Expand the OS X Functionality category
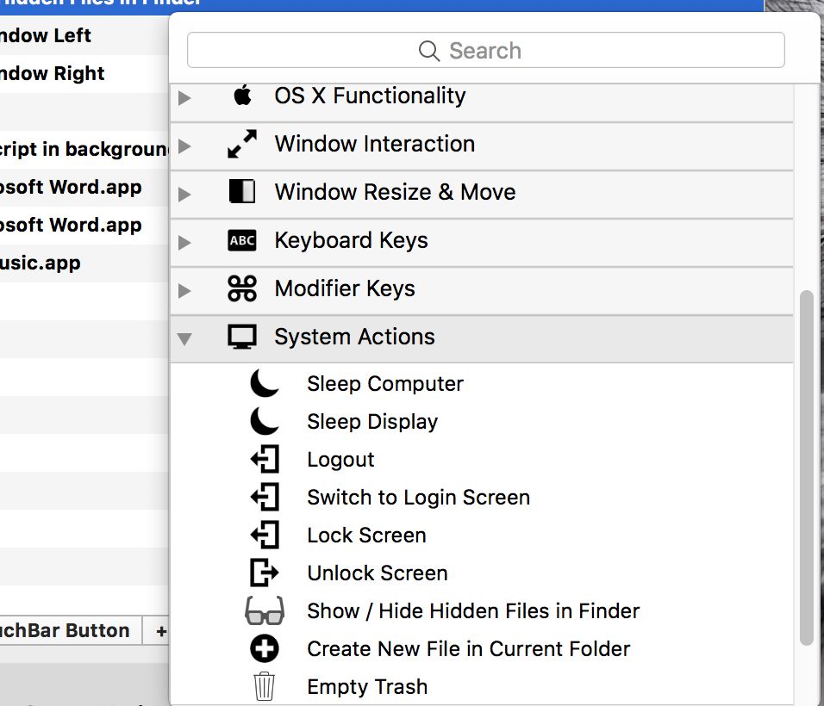 click(184, 96)
